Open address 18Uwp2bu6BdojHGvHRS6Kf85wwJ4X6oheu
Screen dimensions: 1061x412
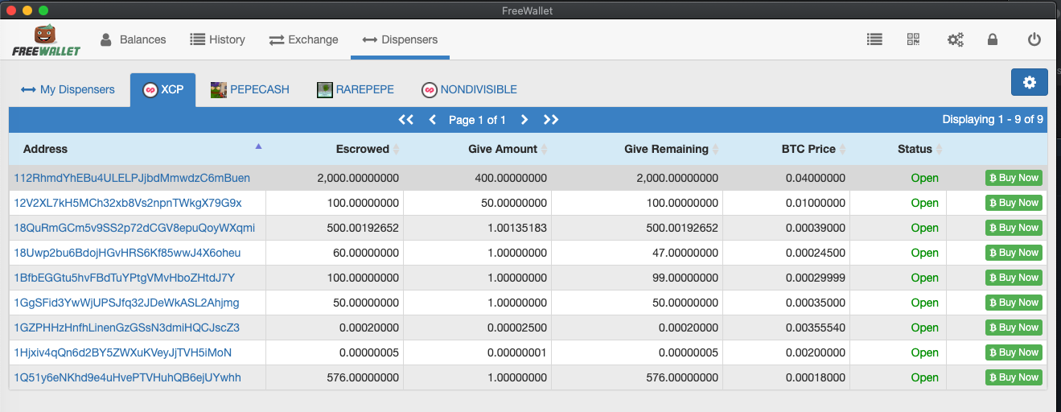pos(127,253)
